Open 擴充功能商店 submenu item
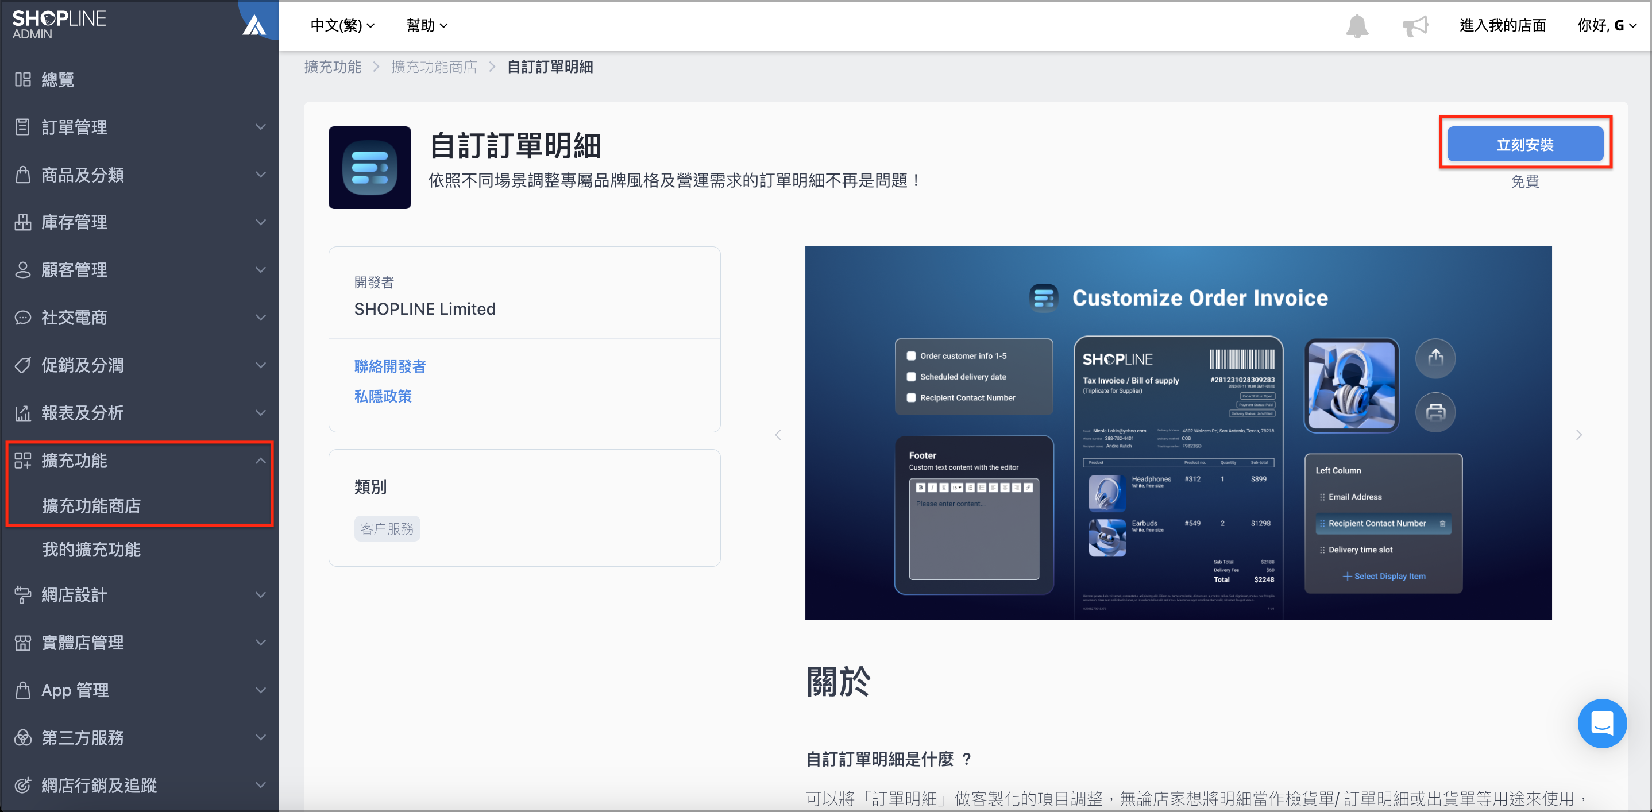This screenshot has height=812, width=1652. [x=91, y=506]
